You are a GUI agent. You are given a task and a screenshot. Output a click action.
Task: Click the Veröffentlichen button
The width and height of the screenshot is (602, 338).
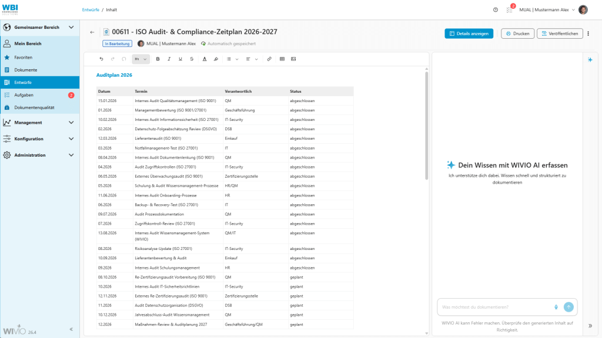[560, 33]
